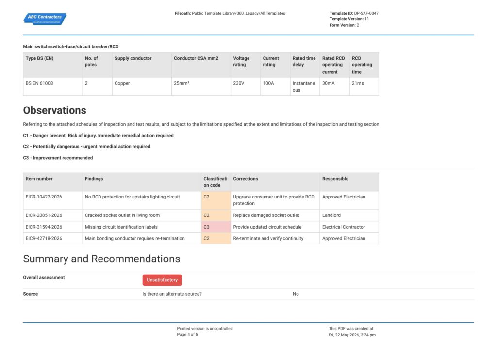Click the 'Observations' heading
Screen dimensions: 497x351
tap(54, 110)
